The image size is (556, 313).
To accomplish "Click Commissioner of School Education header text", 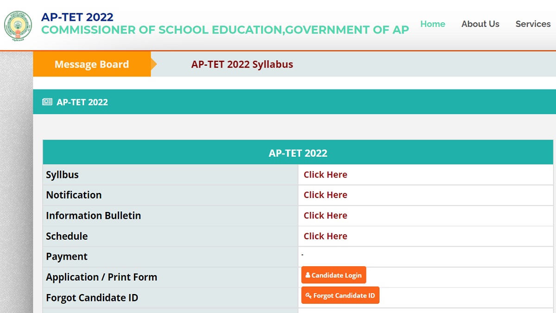I will (225, 30).
